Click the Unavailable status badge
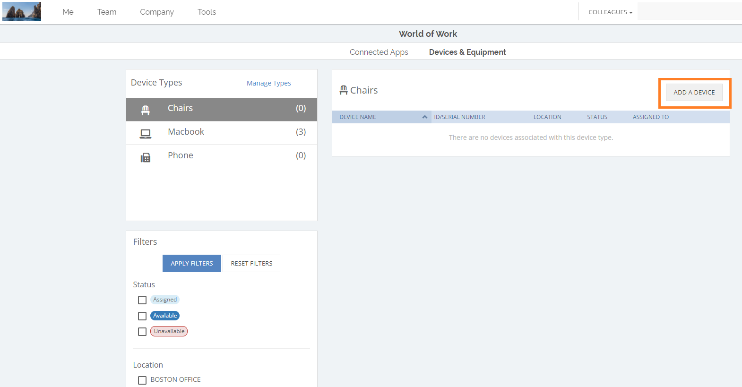The height and width of the screenshot is (387, 742). pyautogui.click(x=169, y=331)
